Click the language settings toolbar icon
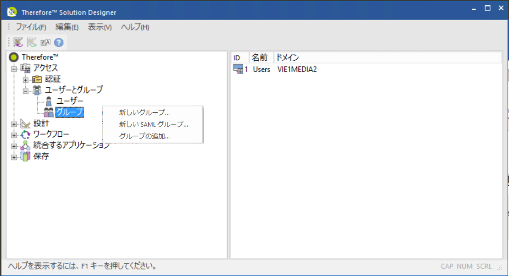 (45, 42)
